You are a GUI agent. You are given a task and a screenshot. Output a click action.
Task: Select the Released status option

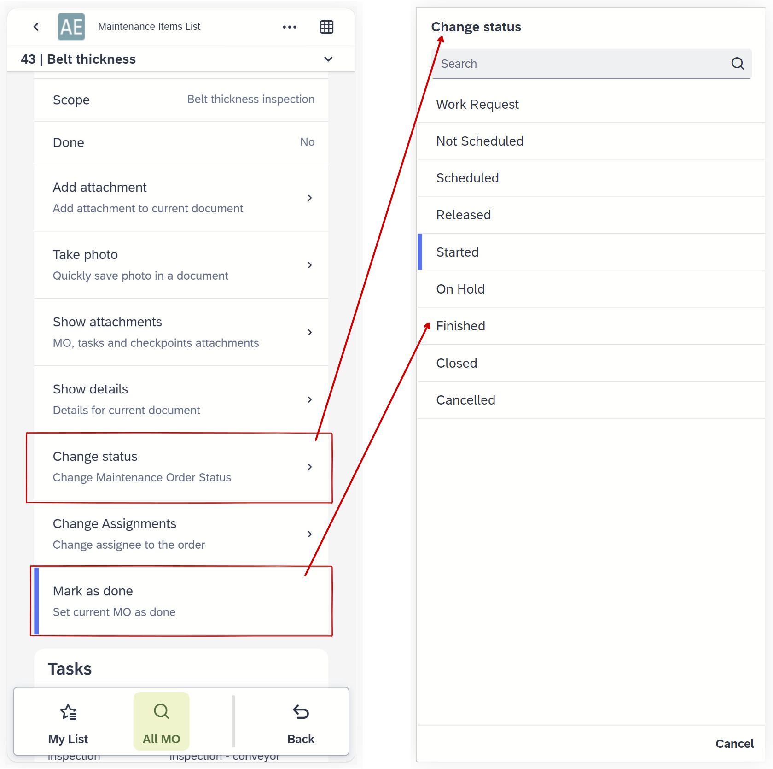coord(464,215)
